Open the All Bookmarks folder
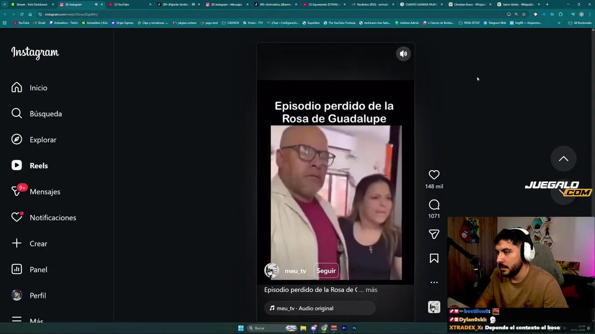Viewport: 595px width, 334px height. coord(580,23)
